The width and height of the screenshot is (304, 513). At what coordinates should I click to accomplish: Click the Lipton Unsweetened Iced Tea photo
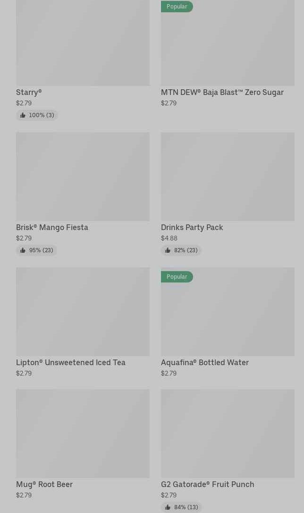pyautogui.click(x=83, y=312)
